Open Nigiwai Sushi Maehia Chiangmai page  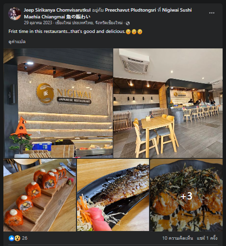(x=108, y=14)
